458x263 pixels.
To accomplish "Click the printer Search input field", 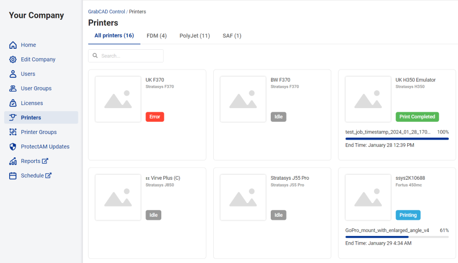I will pos(126,56).
